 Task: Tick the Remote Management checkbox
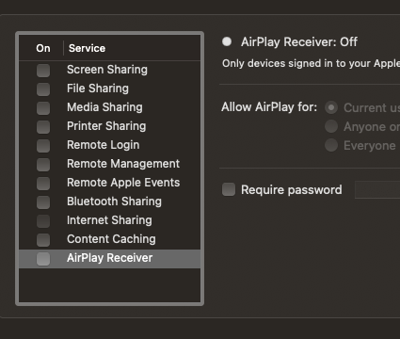[43, 165]
